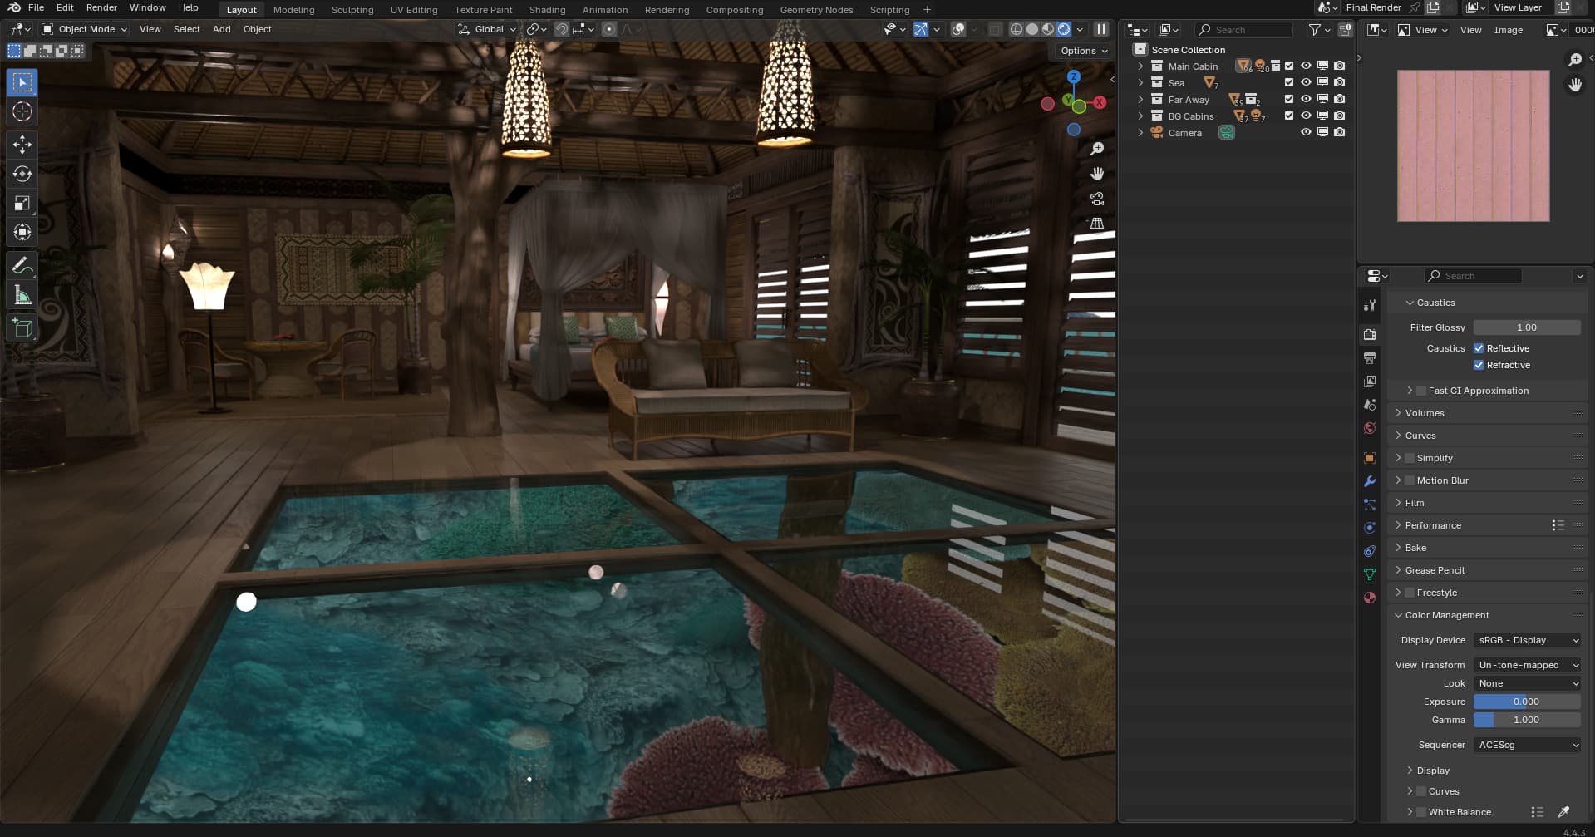Select the Annotate tool
Viewport: 1595px width, 837px height.
coord(22,266)
